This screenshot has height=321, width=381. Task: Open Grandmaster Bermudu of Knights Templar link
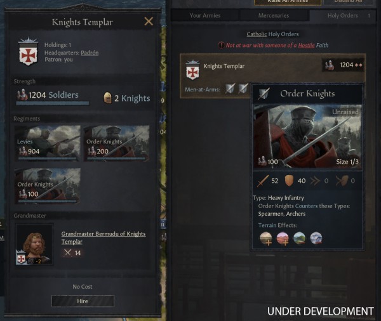click(104, 238)
